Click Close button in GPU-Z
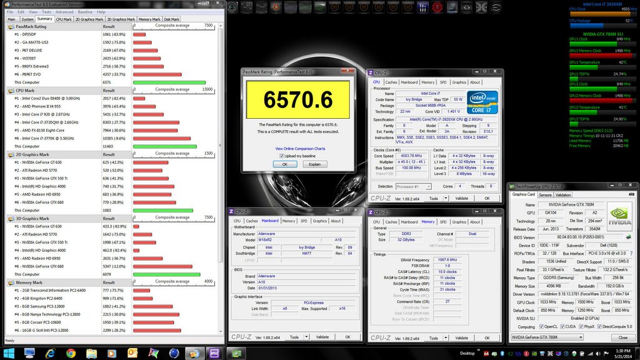The width and height of the screenshot is (640, 360). (622, 337)
